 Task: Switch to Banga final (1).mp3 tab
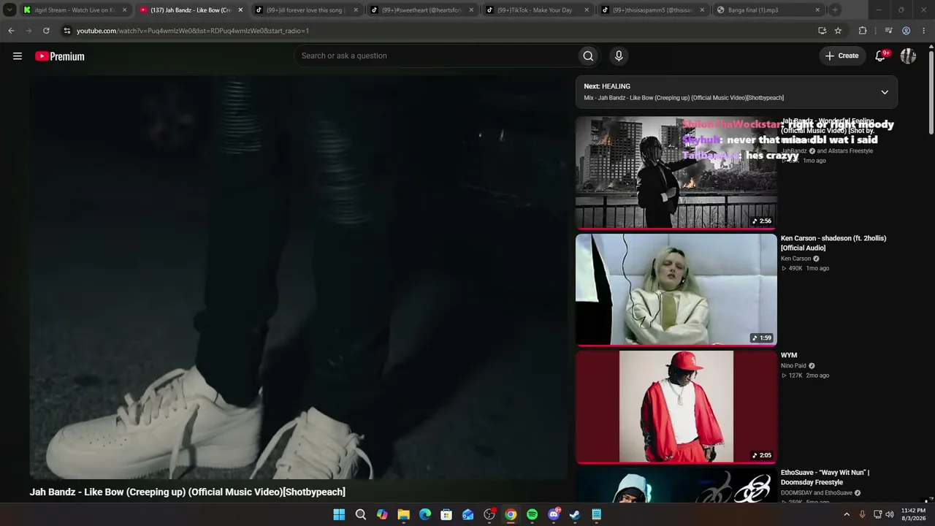768,10
